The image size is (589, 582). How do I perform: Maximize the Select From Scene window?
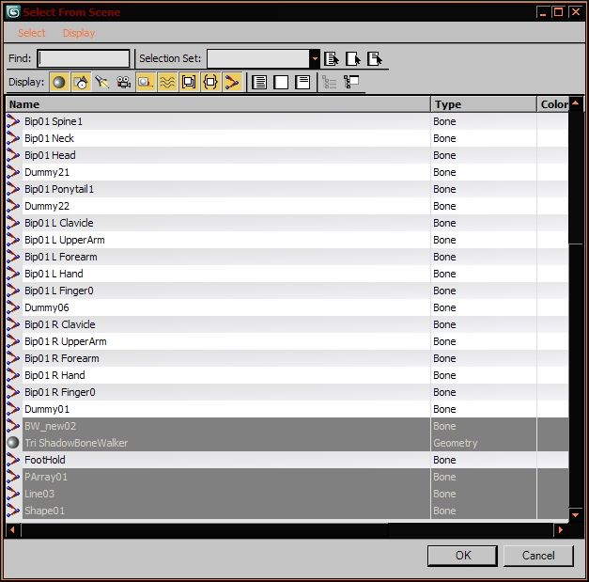pyautogui.click(x=559, y=12)
